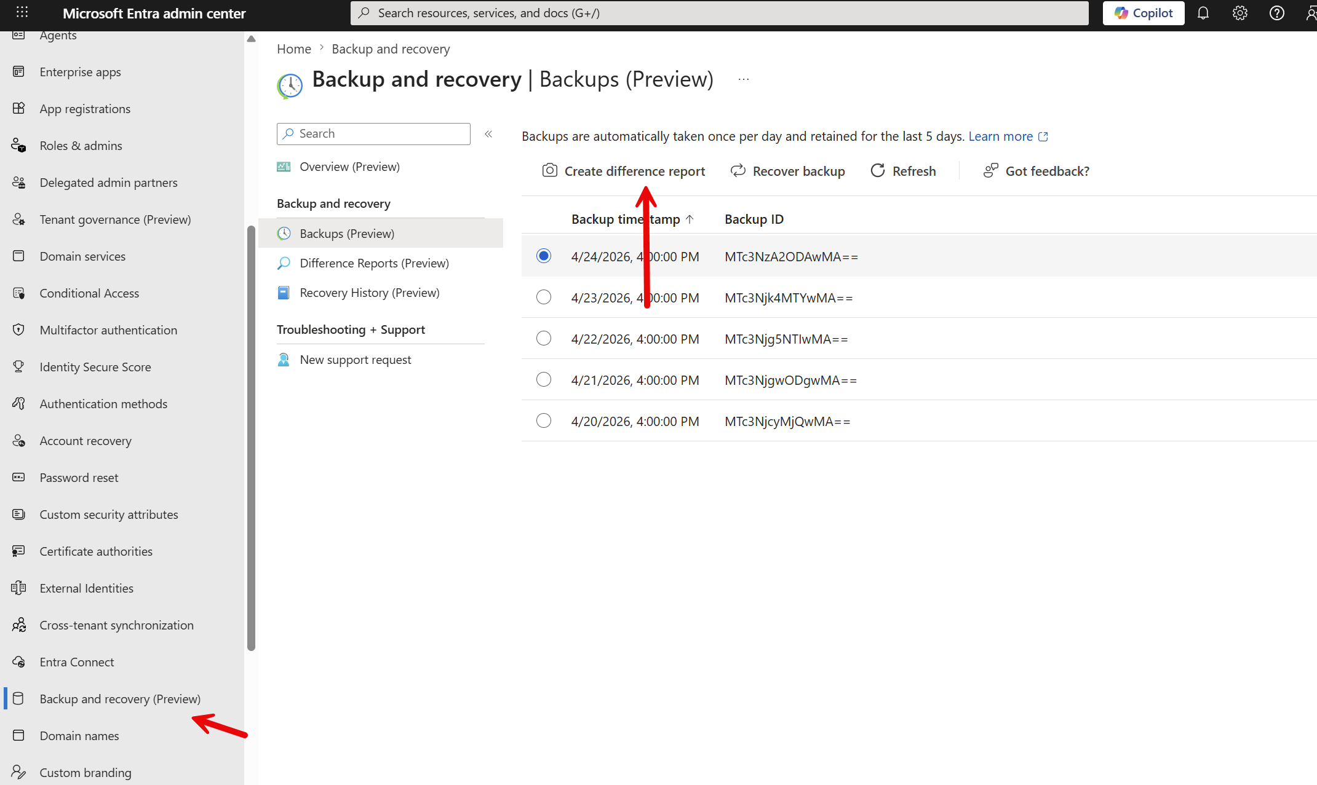Click the help question mark icon
The image size is (1317, 785).
point(1276,13)
